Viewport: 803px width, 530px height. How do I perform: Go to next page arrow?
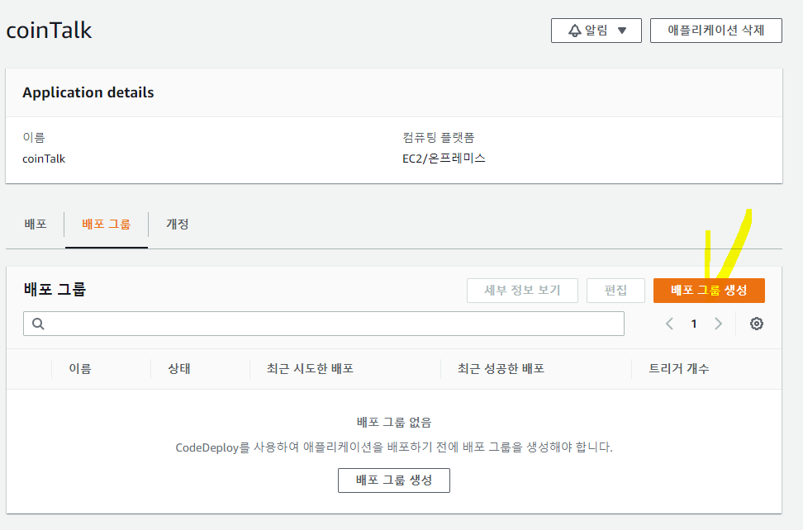pos(719,324)
